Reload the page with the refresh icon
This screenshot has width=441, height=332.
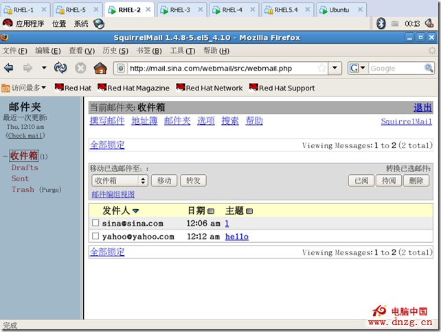pos(60,68)
